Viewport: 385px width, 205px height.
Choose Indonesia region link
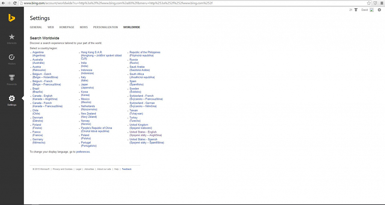[x=87, y=72]
